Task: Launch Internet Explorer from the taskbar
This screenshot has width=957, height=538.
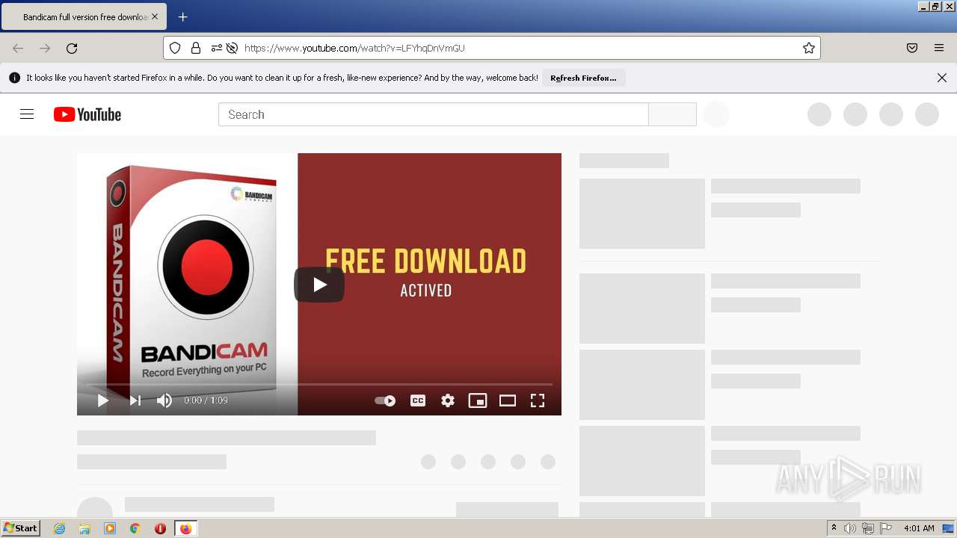Action: (59, 528)
